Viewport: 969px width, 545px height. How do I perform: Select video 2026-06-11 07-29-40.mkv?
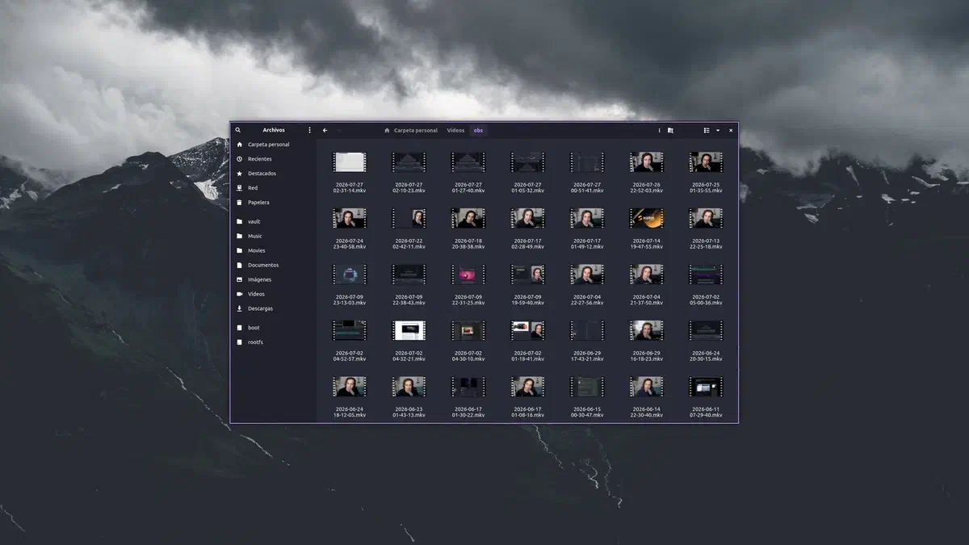click(x=706, y=396)
